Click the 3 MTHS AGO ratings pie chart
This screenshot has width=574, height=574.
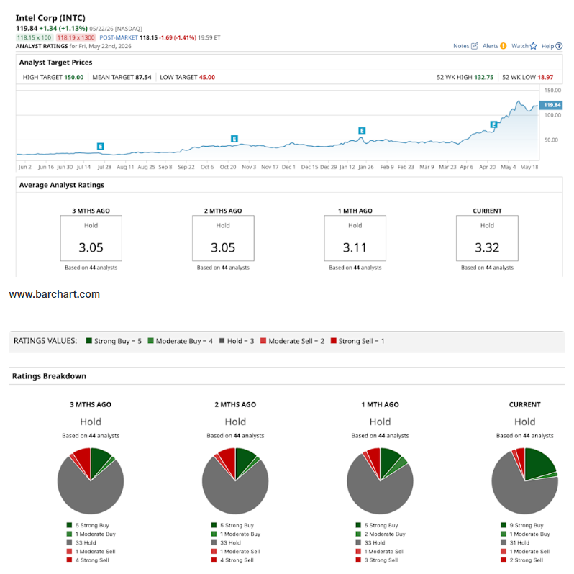91,480
